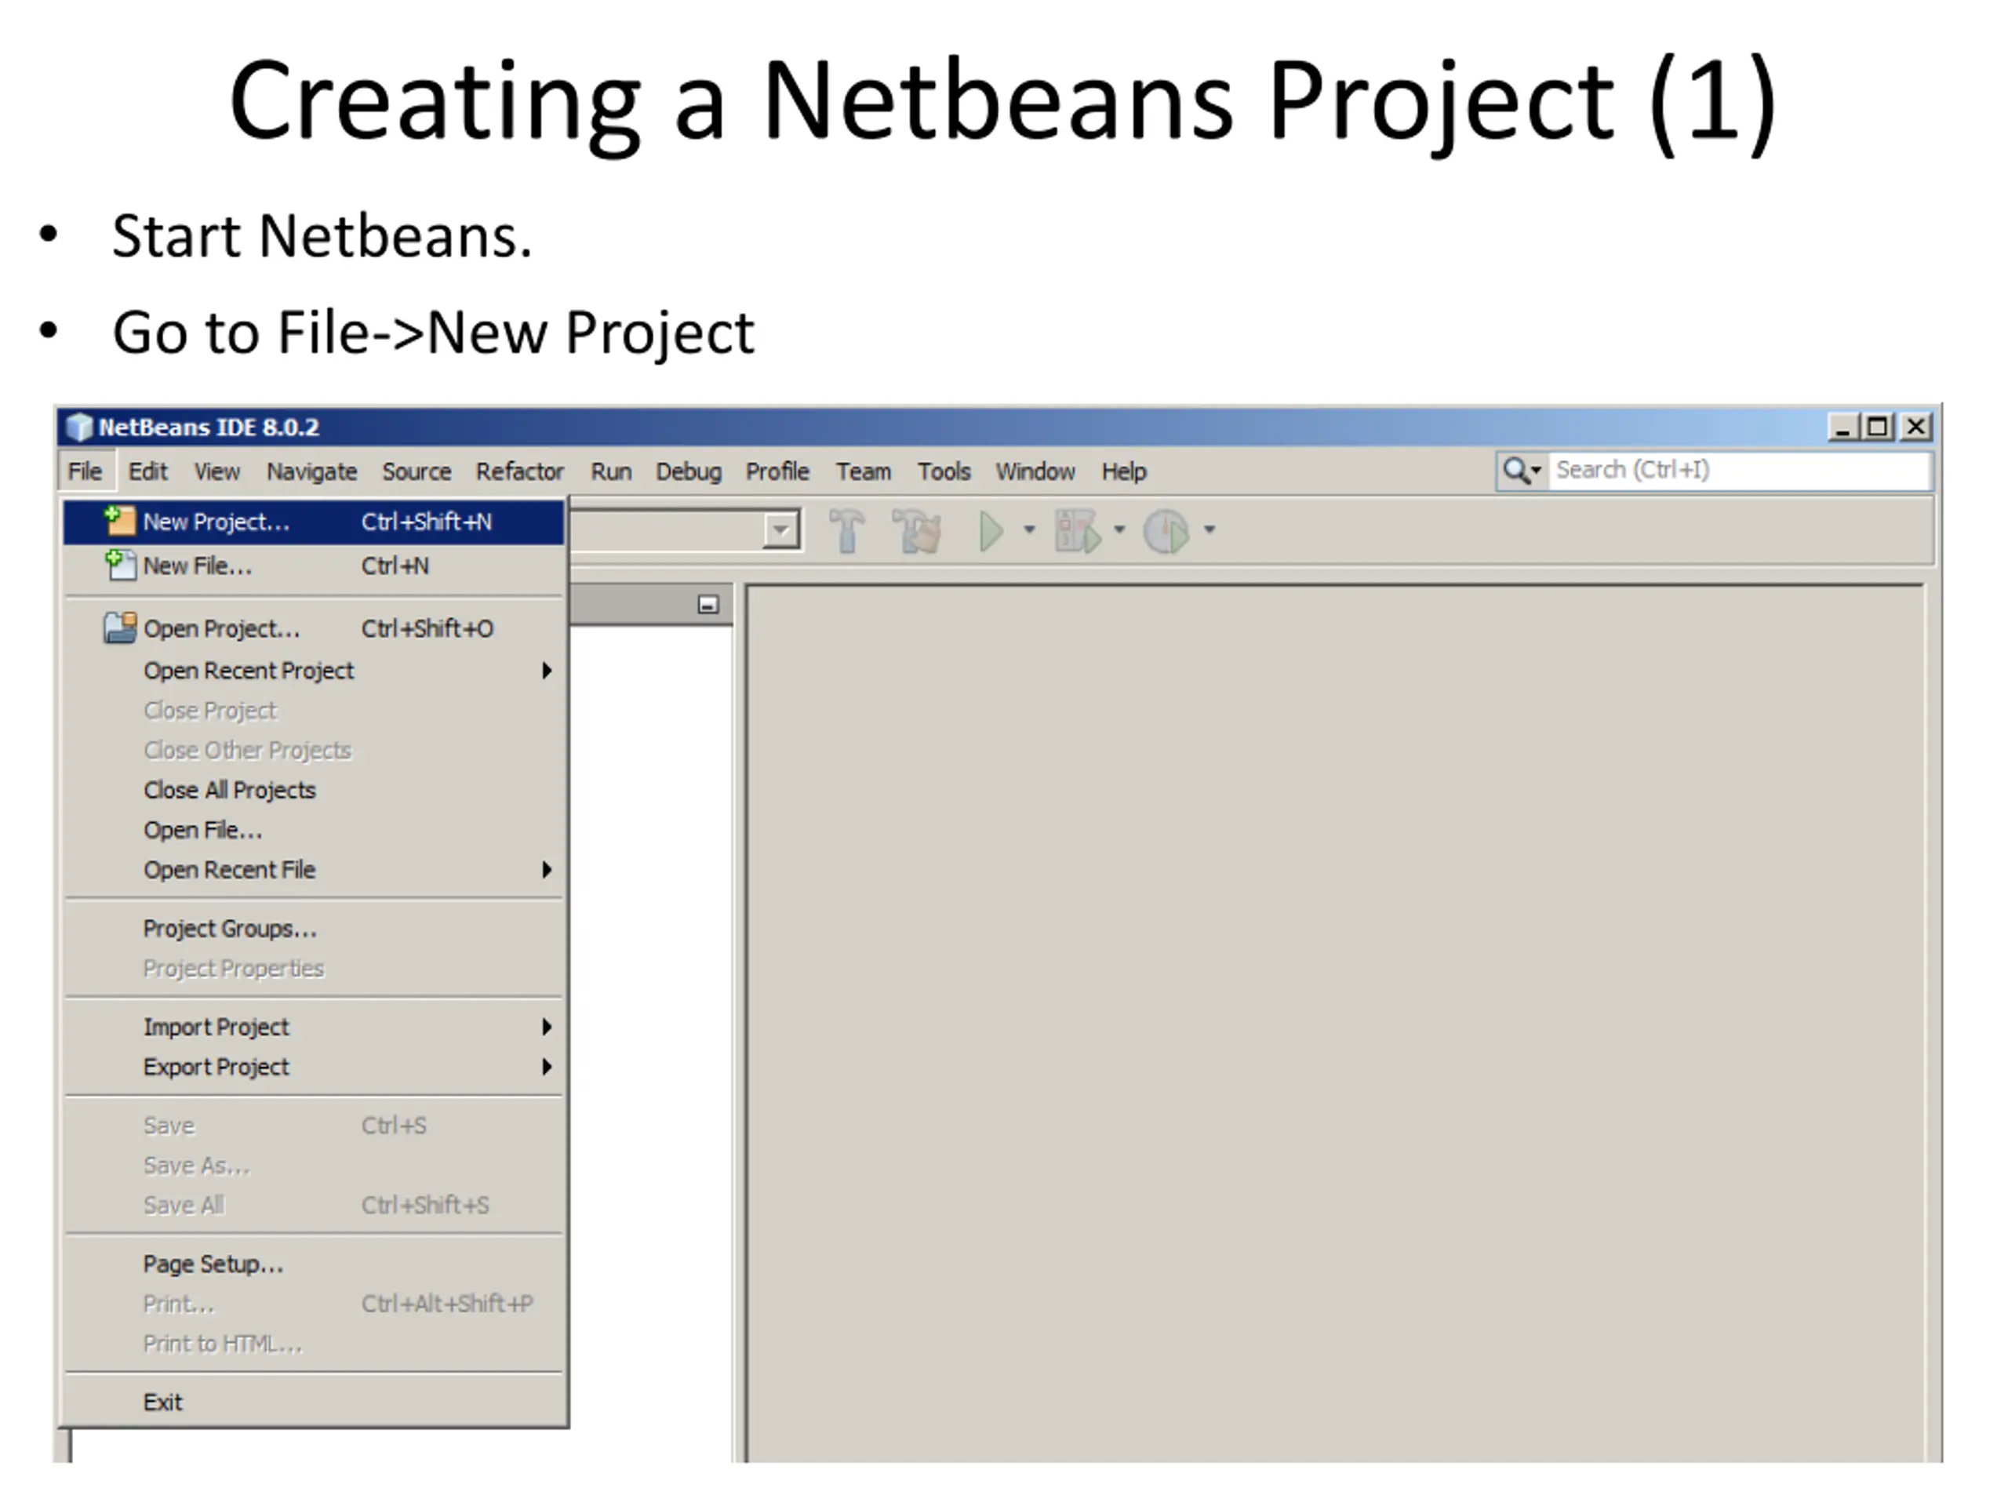Open the Navigate menu

click(x=311, y=472)
